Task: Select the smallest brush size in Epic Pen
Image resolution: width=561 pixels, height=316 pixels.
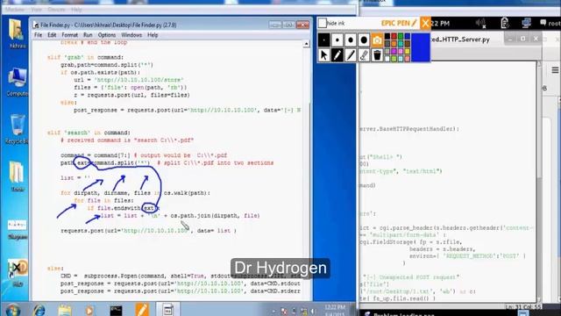Action: tap(323, 40)
